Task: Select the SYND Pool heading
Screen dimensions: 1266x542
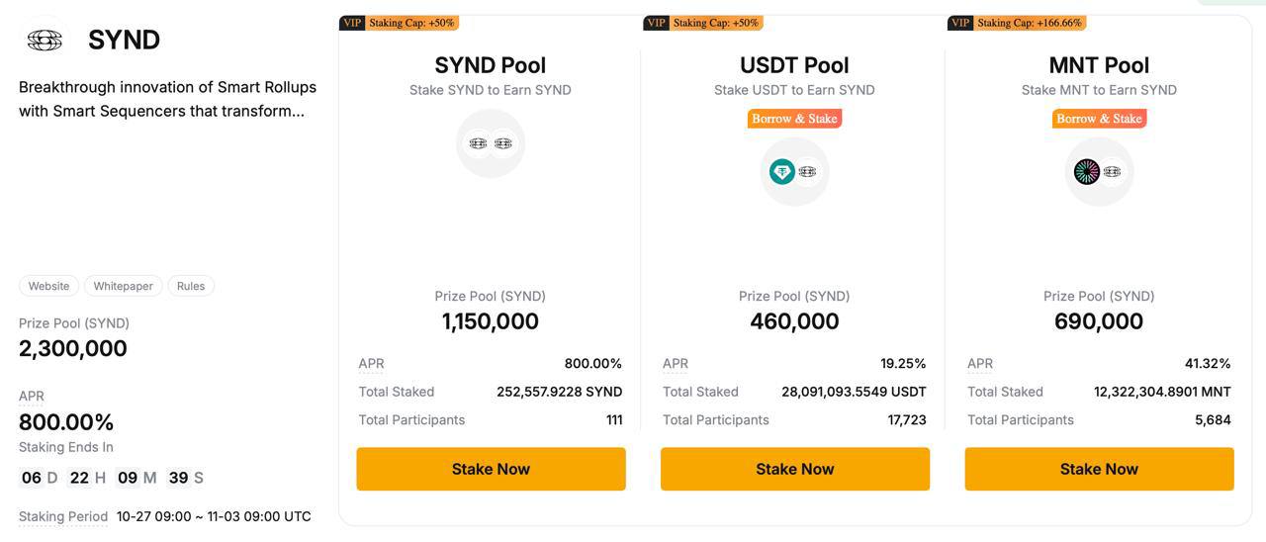Action: [x=491, y=65]
